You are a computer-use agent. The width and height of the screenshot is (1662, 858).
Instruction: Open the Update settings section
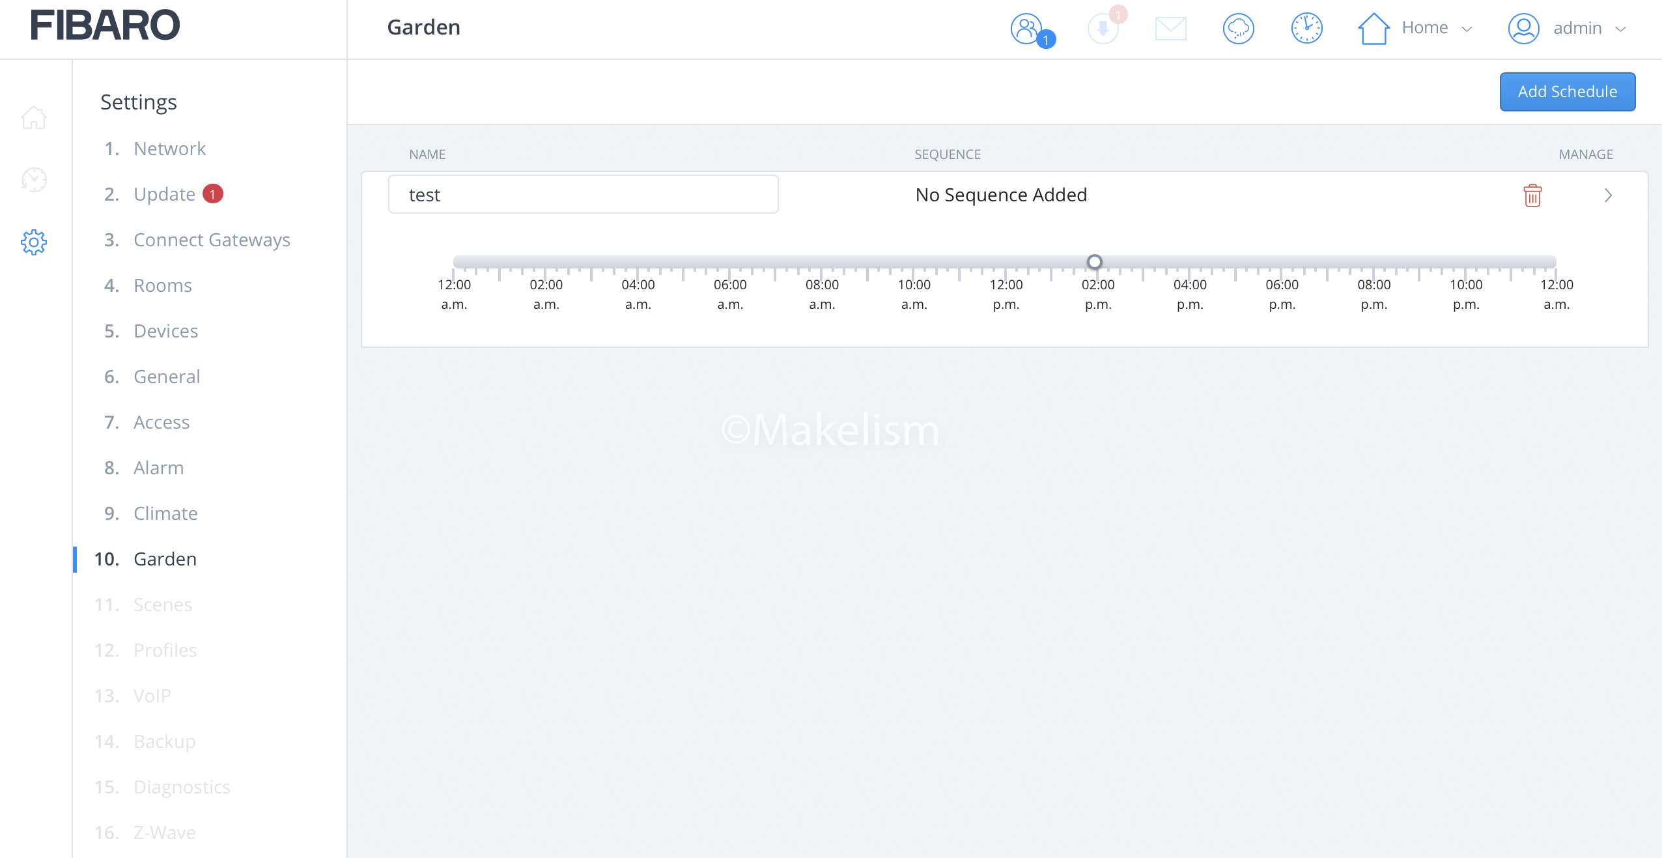pos(164,194)
